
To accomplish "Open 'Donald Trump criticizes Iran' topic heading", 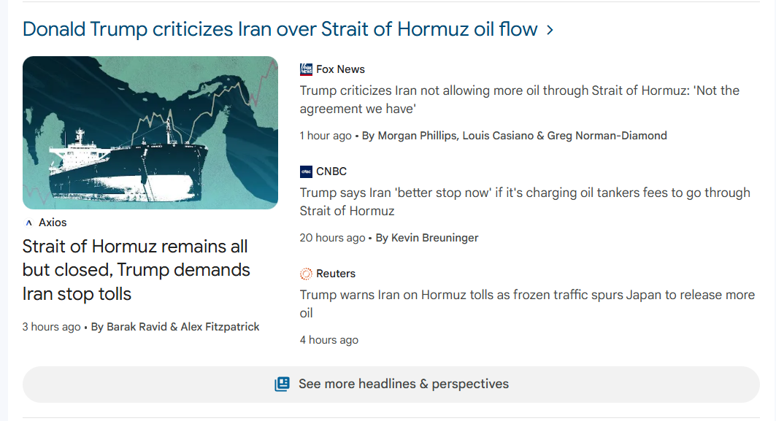I will (280, 29).
